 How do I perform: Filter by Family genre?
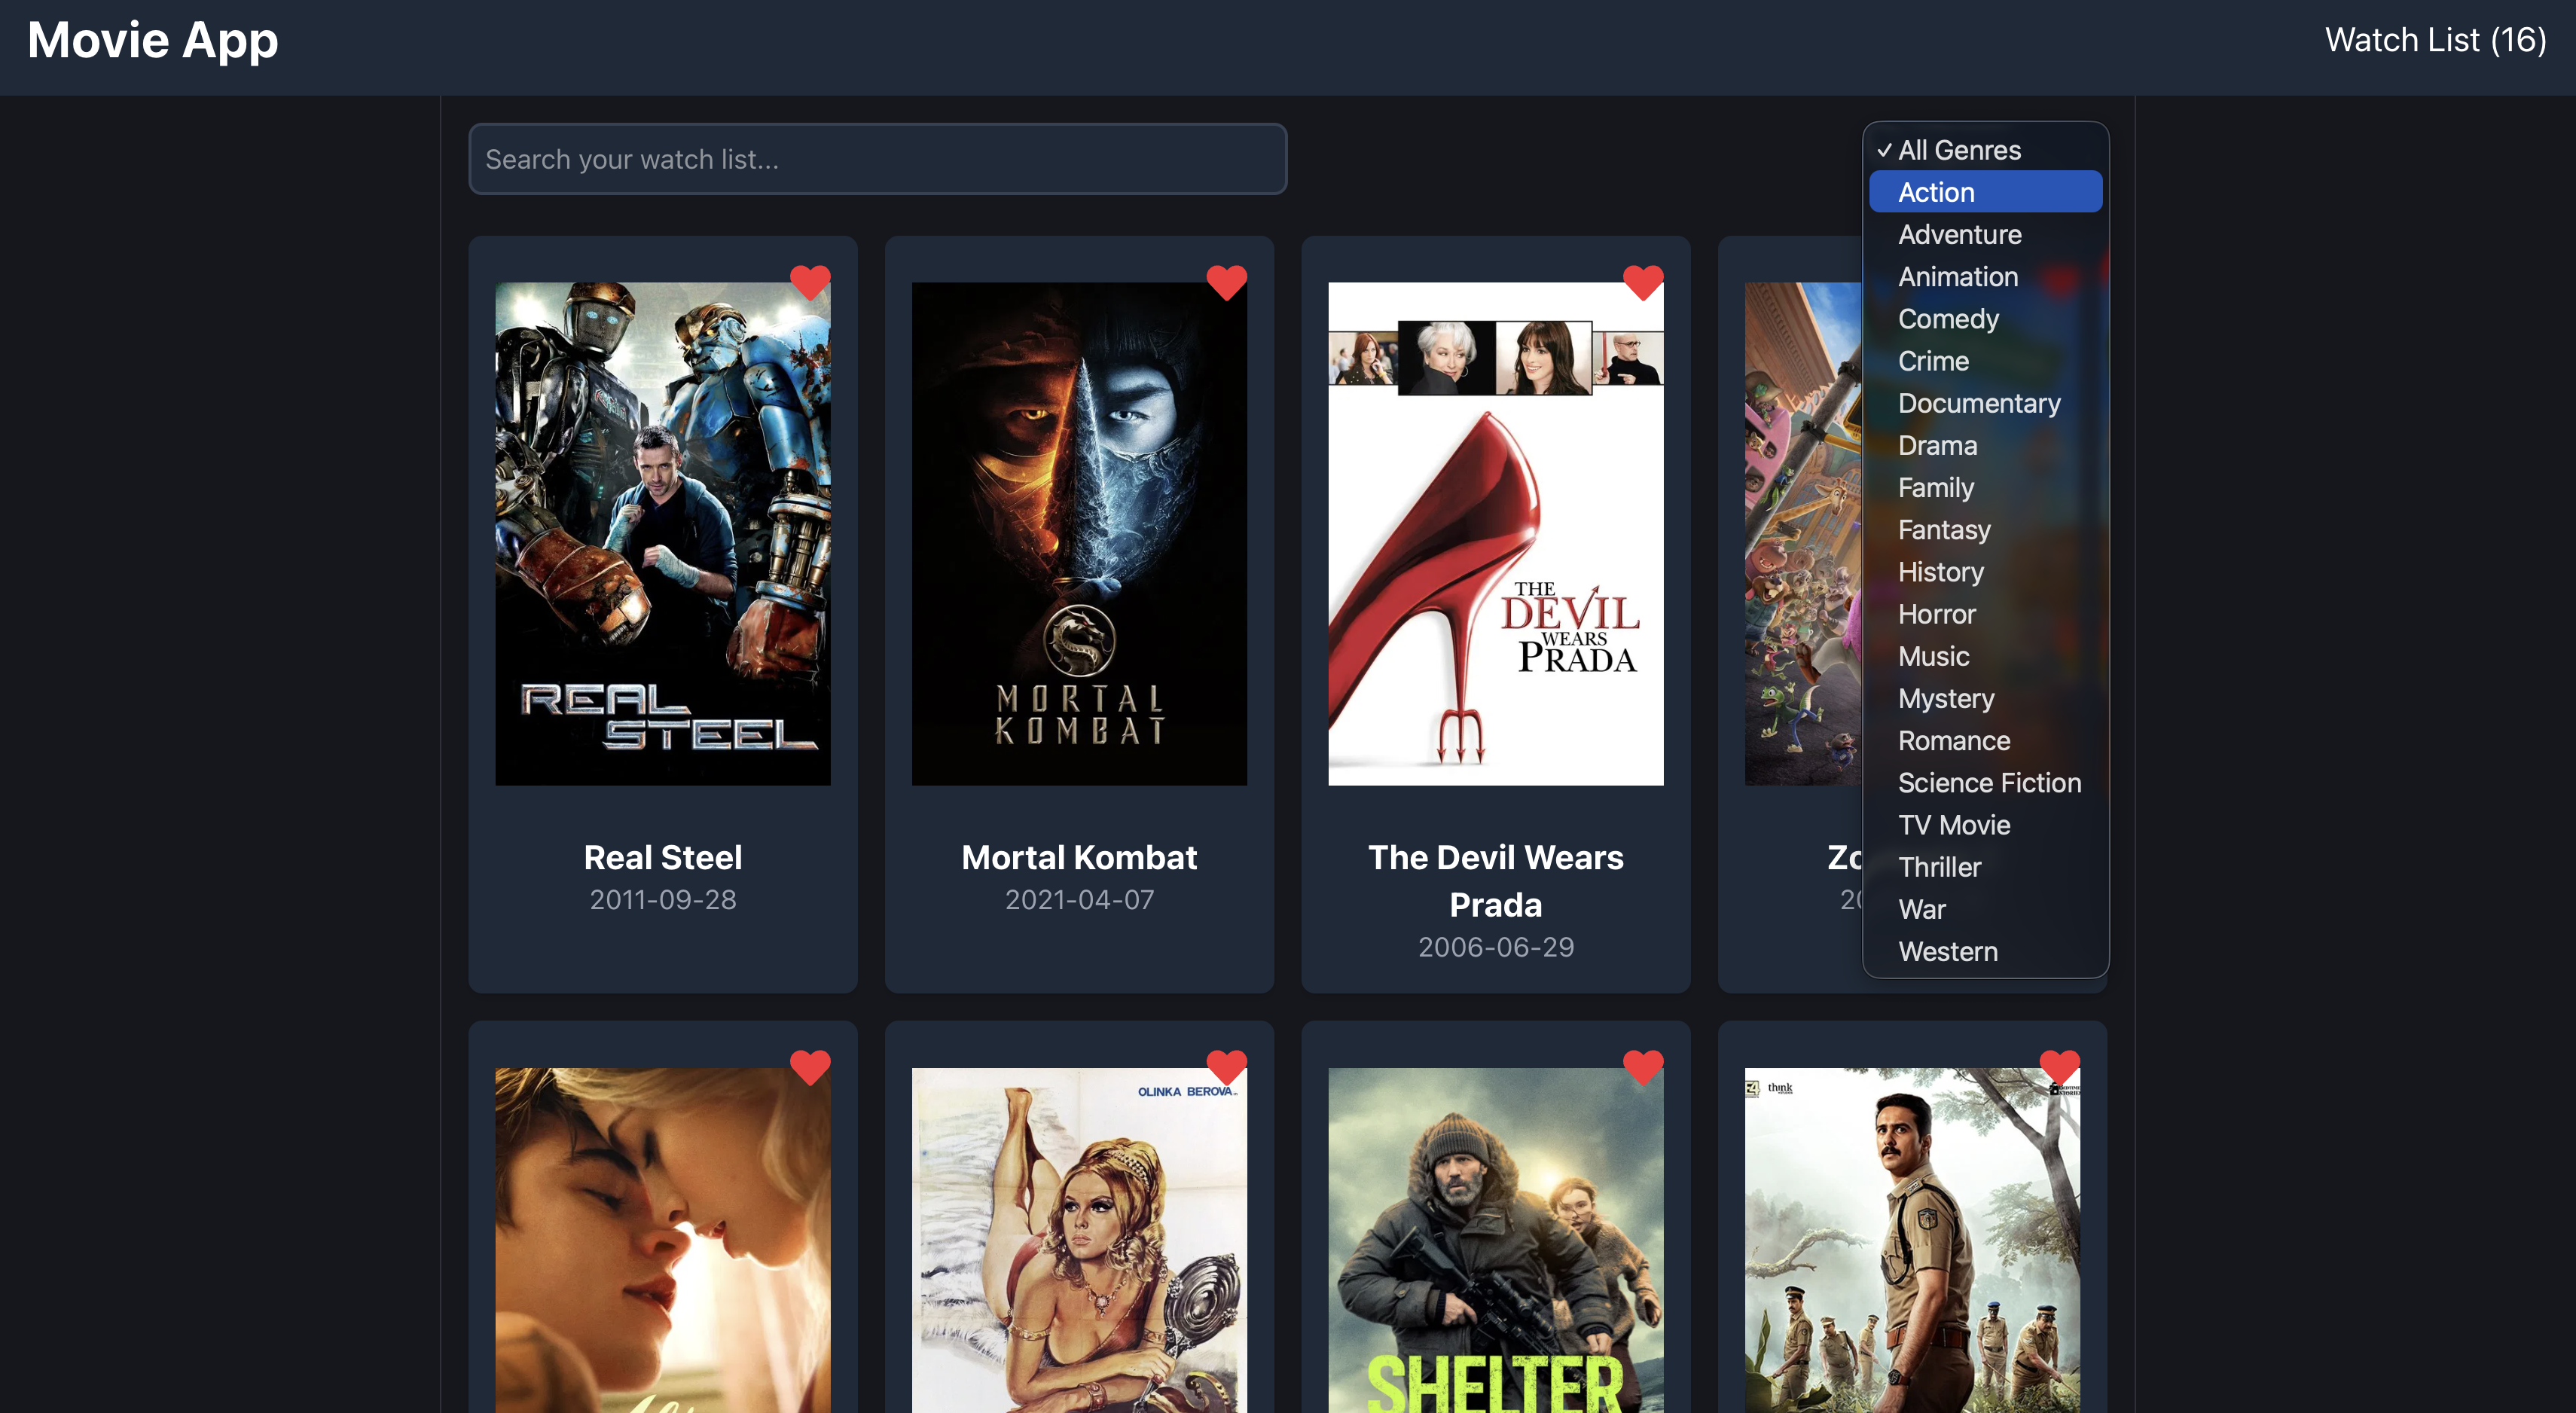coord(1986,488)
